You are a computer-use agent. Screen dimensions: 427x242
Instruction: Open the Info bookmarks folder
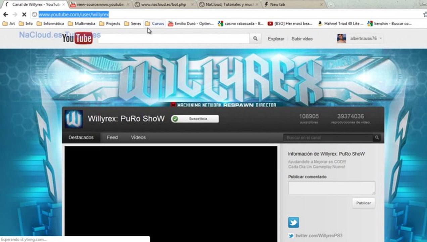point(26,24)
